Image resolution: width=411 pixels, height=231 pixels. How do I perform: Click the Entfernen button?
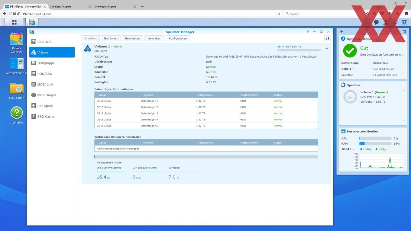click(111, 38)
